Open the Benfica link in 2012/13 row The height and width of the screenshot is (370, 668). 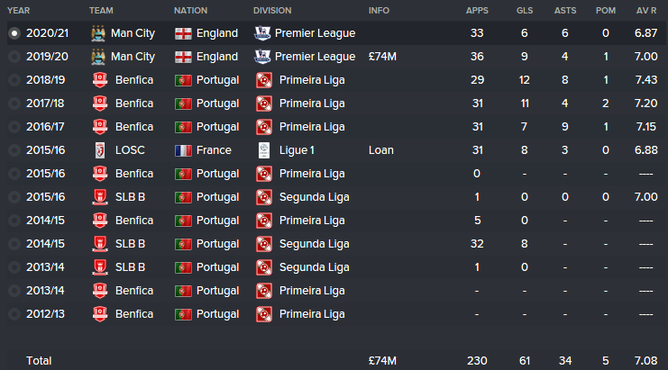[134, 314]
